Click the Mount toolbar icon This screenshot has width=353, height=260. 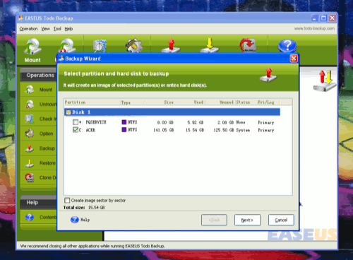point(32,47)
